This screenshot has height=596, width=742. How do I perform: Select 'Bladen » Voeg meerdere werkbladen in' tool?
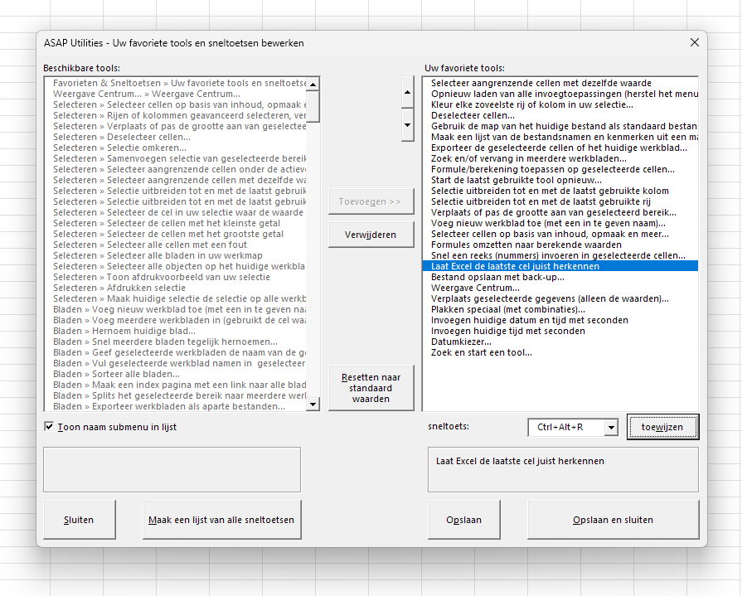(x=176, y=320)
